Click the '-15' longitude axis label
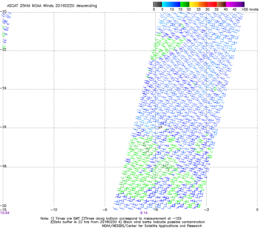Viewport: 260px width, 228px height. pyautogui.click(x=3, y=210)
